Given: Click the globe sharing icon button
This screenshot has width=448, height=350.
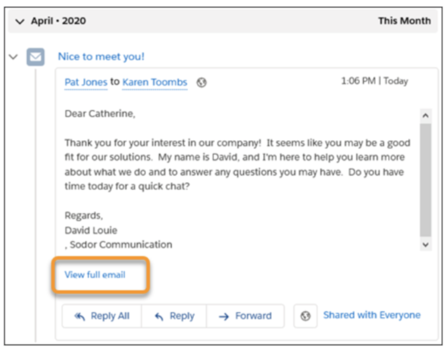Looking at the screenshot, I should [305, 316].
